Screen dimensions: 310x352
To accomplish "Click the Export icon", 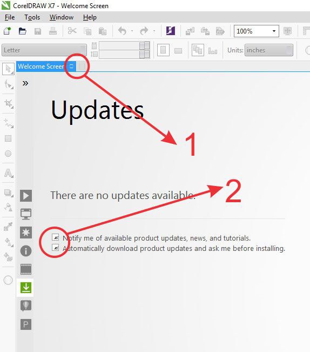I will point(205,31).
